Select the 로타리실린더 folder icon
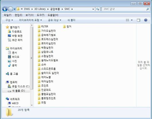 tap(39, 43)
